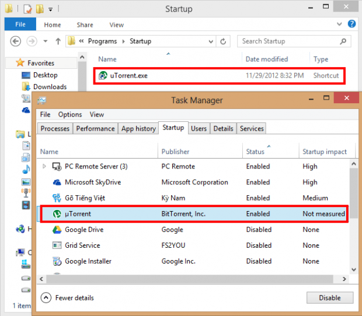Image resolution: width=362 pixels, height=316 pixels.
Task: Click the Gõ Tiếng Việt app icon
Action: (x=57, y=198)
